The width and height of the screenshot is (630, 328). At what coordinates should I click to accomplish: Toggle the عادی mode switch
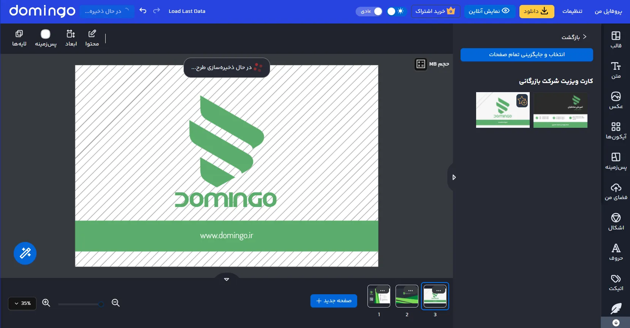tap(369, 11)
